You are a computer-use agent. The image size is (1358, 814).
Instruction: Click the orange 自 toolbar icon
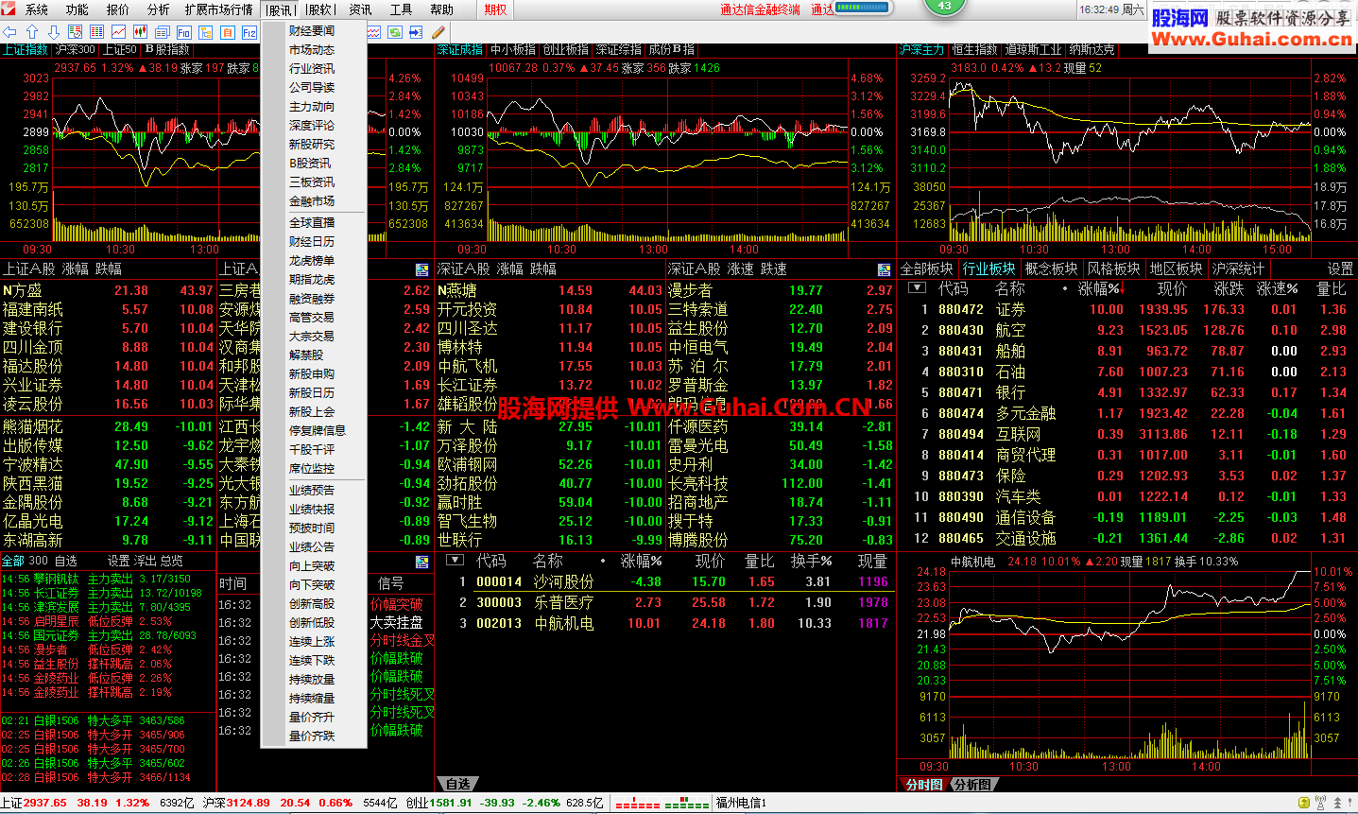[x=227, y=32]
